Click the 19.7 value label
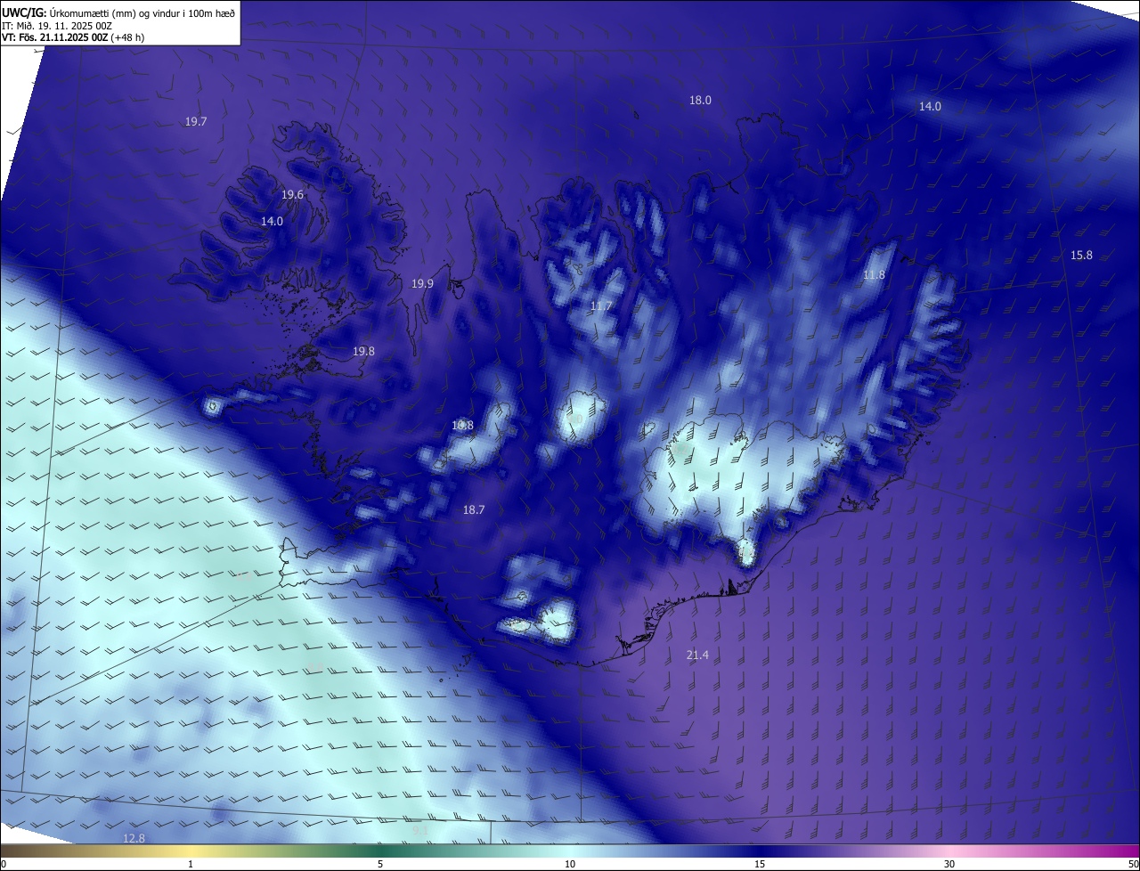The image size is (1140, 871). click(196, 121)
